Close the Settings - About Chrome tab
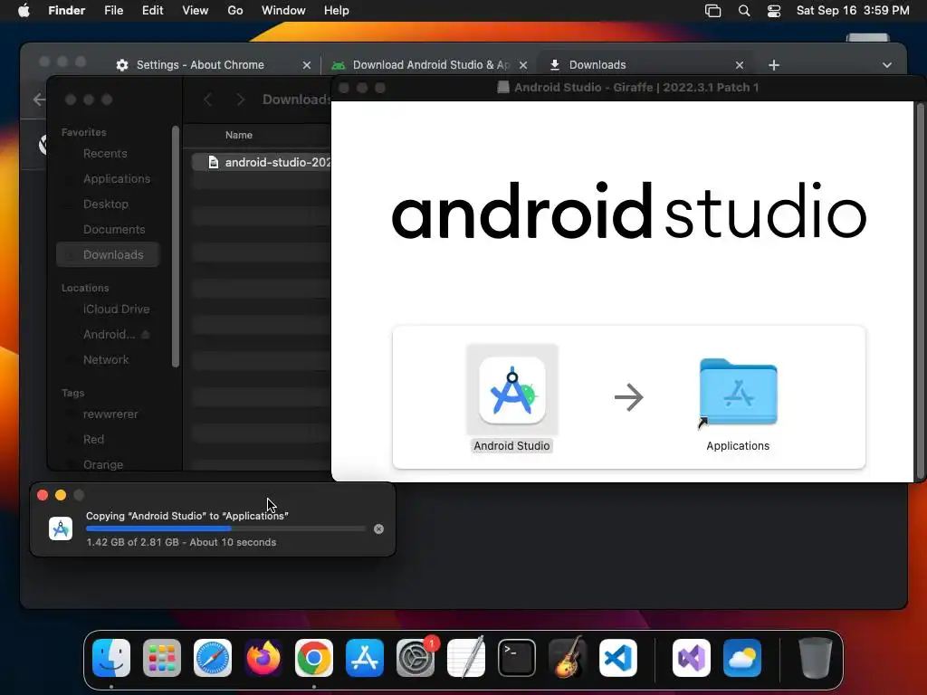 (x=307, y=65)
